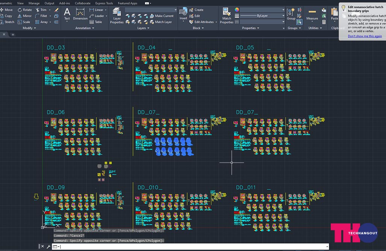386x251 pixels.
Task: Activate the Mirror tool
Action: click(24, 16)
